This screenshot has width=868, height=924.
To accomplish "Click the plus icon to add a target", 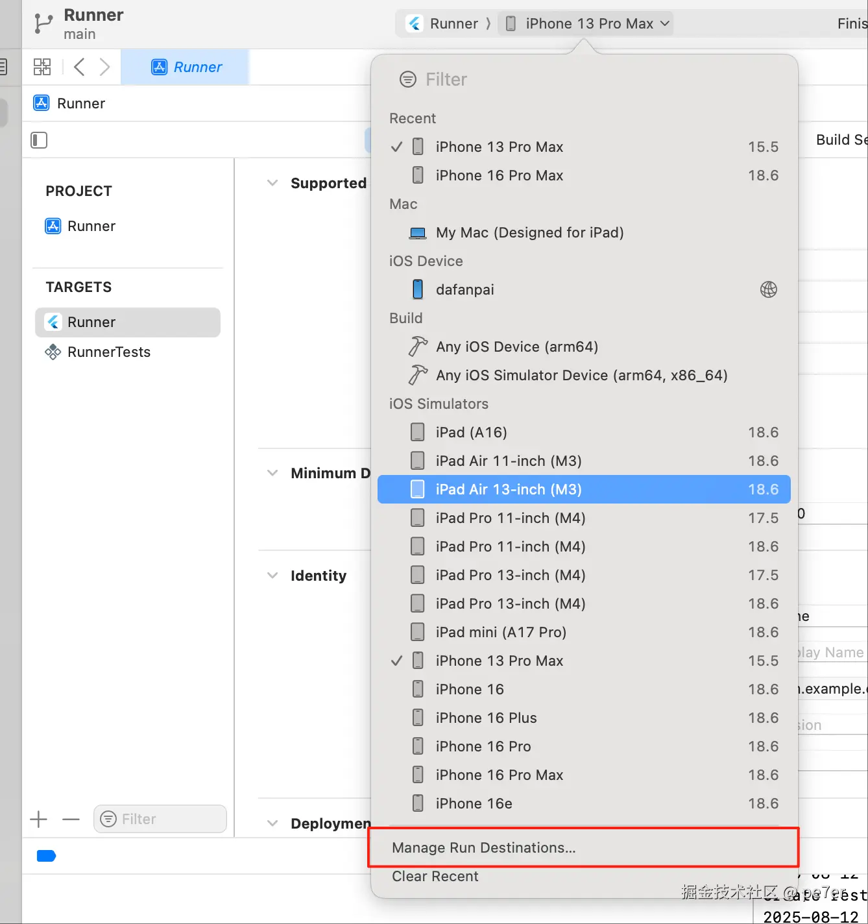I will point(38,819).
